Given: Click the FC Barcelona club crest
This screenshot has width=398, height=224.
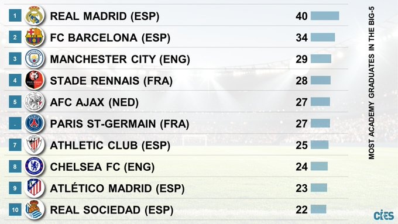Looking at the screenshot, I should (x=35, y=37).
